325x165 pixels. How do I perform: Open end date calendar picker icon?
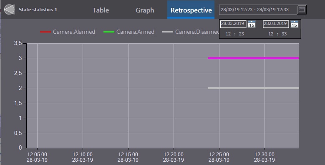pos(294,24)
